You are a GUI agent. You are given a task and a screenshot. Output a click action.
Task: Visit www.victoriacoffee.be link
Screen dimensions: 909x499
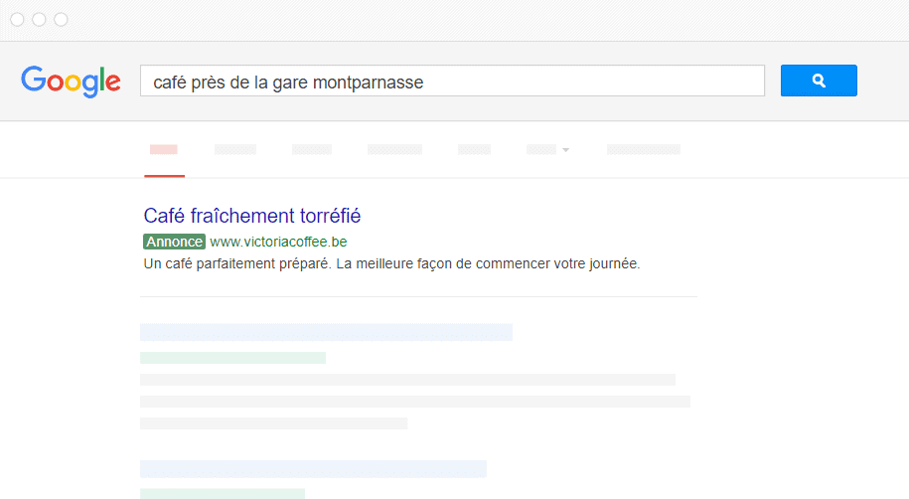(278, 242)
